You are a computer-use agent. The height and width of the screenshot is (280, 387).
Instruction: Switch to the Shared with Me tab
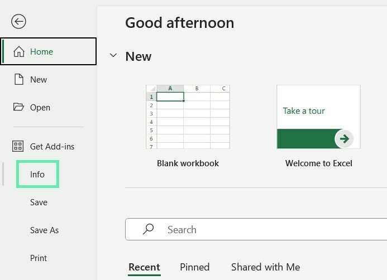pyautogui.click(x=266, y=267)
